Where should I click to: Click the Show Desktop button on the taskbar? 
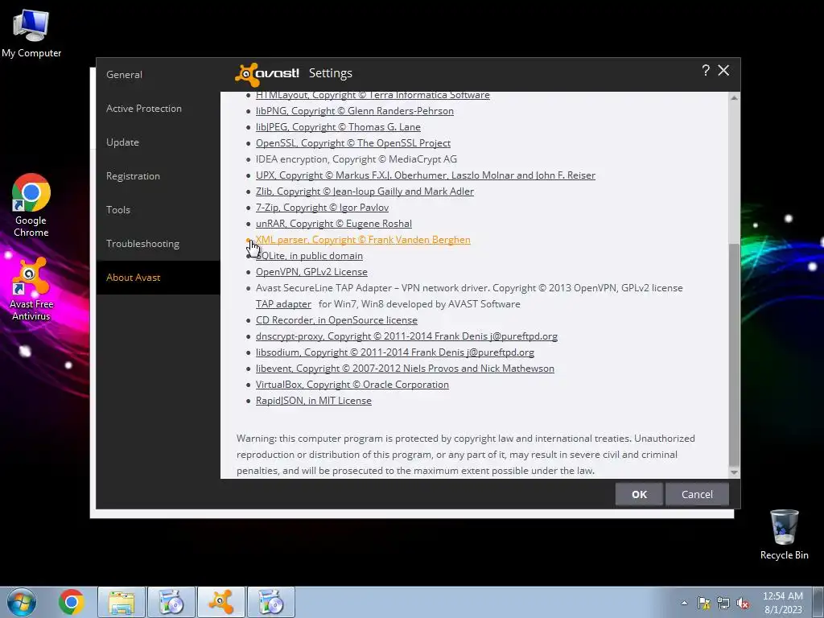(818, 602)
